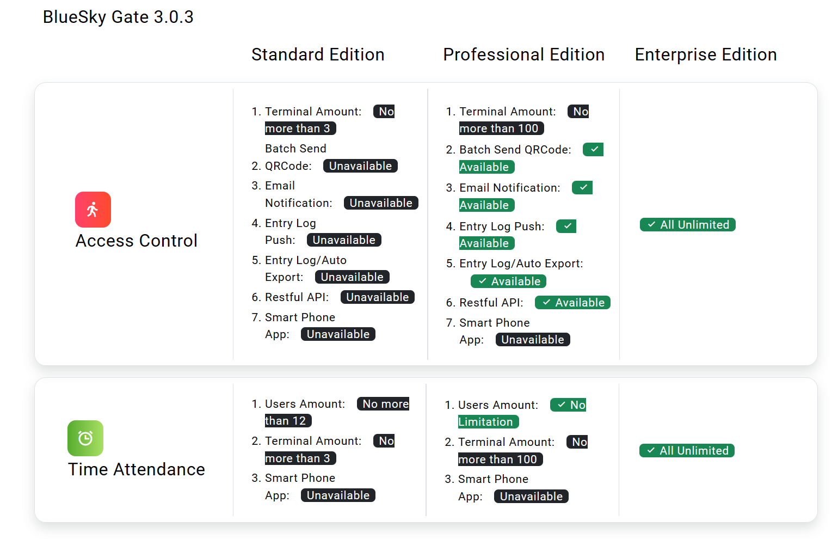The width and height of the screenshot is (838, 539).
Task: Click Standard Access Control Smart Phone App "Unavailable"
Action: click(x=338, y=334)
